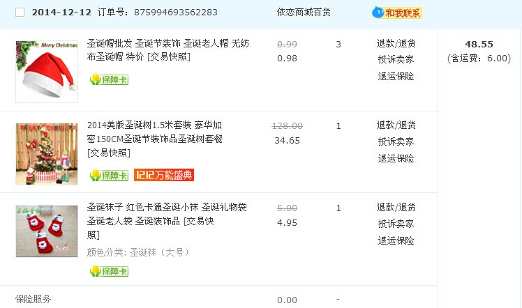The width and height of the screenshot is (522, 308).
Task: Click 投诉卖家 for stocking item
Action: [396, 224]
